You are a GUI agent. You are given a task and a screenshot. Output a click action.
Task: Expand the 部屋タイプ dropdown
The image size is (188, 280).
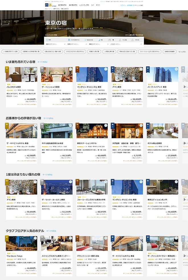click(x=99, y=44)
